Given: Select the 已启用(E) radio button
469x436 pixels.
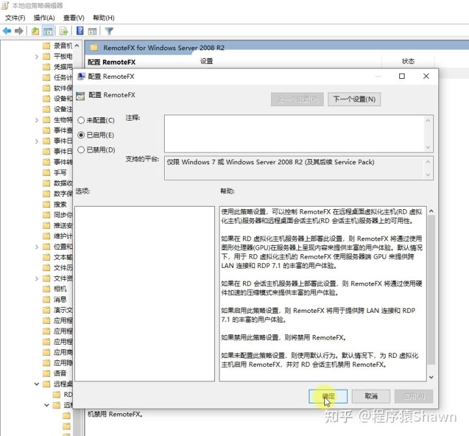Looking at the screenshot, I should [x=81, y=135].
